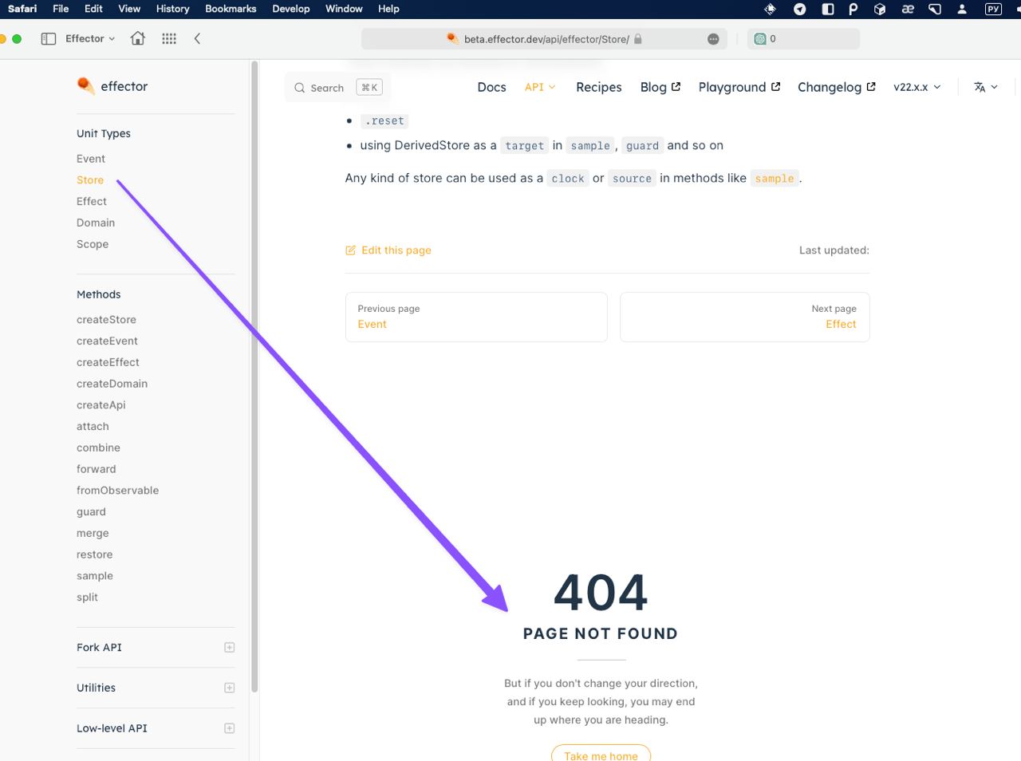The width and height of the screenshot is (1021, 761).
Task: Click the home icon in the Safari toolbar
Action: point(137,37)
